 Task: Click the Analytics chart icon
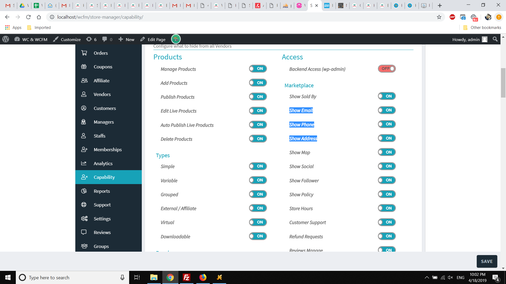coord(84,163)
